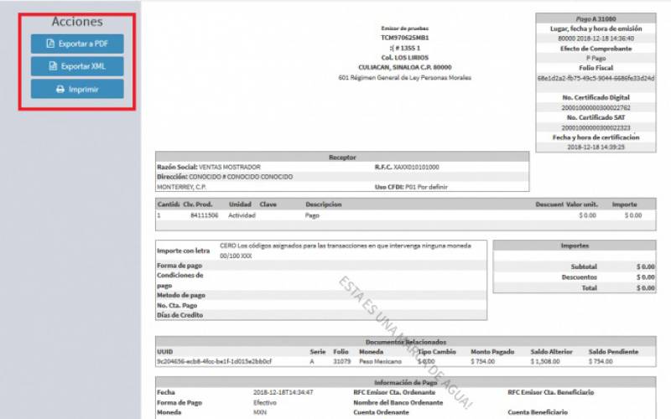
Task: Select emission date '80000 2018-12-18 14:36:40'
Action: [596, 39]
